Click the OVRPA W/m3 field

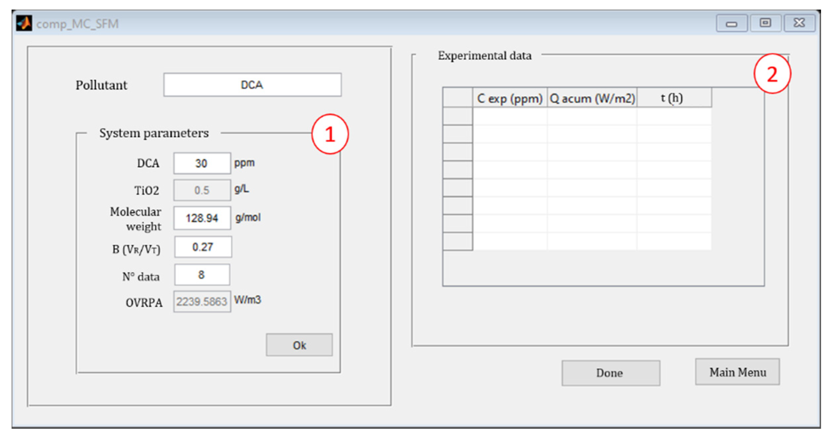[x=202, y=302]
